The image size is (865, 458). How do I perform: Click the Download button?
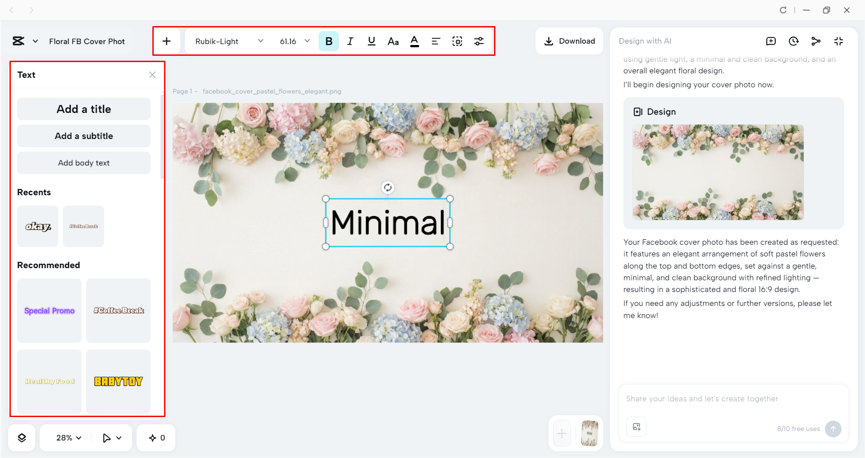[569, 41]
